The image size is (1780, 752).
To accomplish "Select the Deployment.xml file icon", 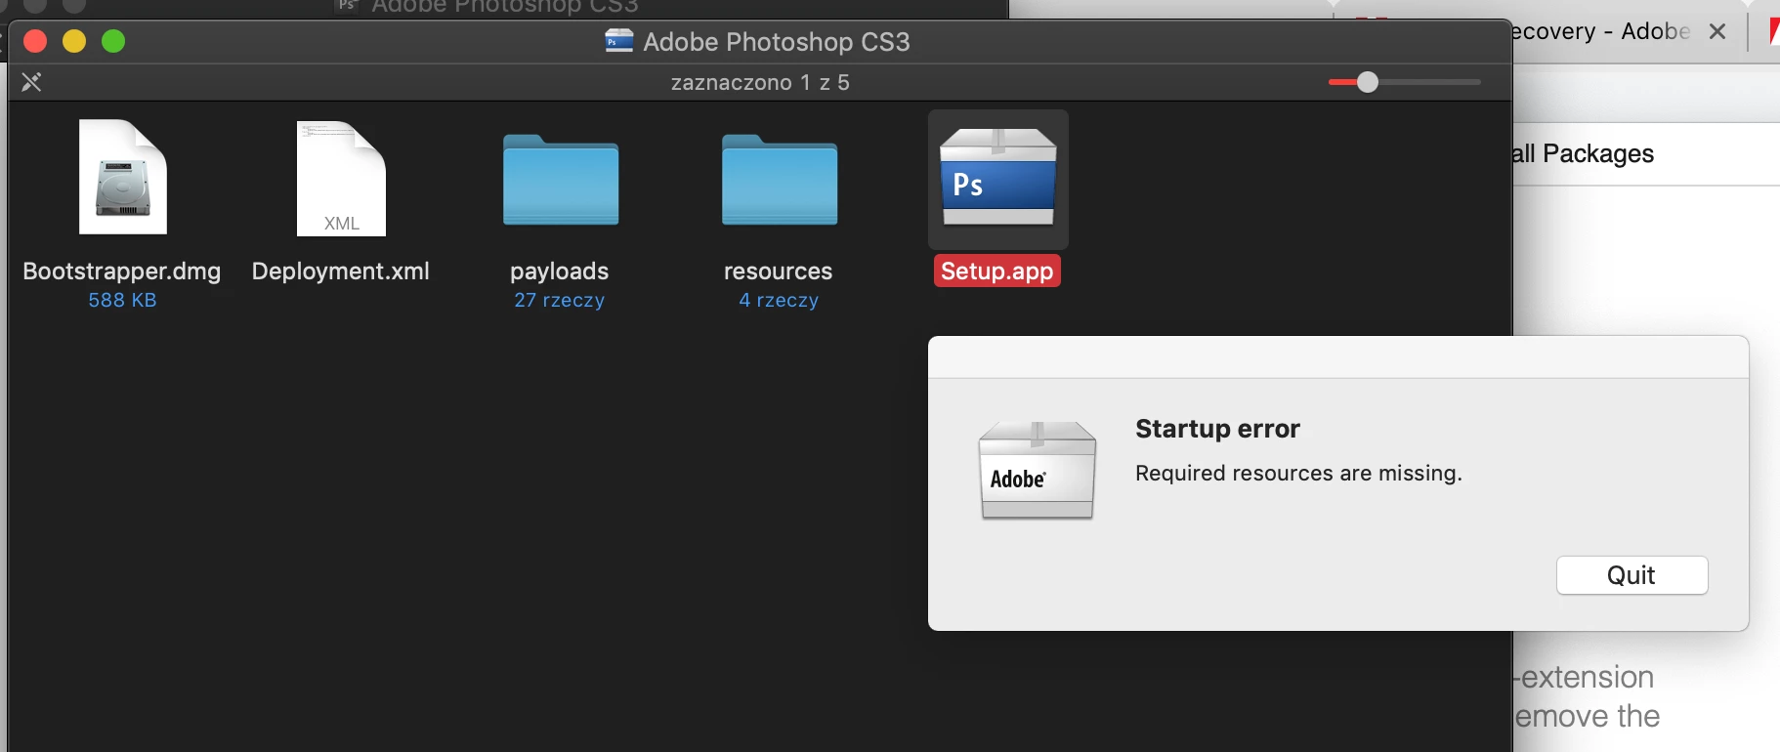I will pyautogui.click(x=341, y=179).
